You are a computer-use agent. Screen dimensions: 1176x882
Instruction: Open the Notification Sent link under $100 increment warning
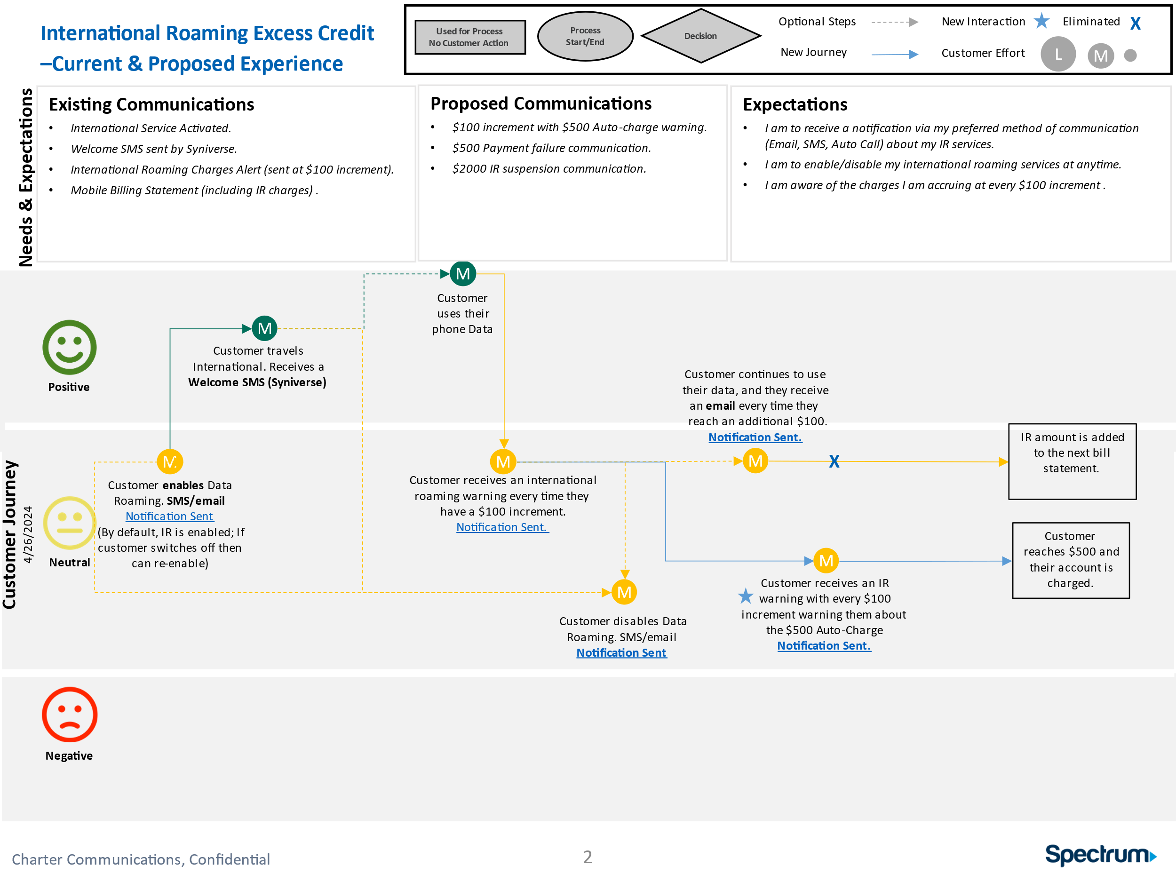pyautogui.click(x=502, y=527)
